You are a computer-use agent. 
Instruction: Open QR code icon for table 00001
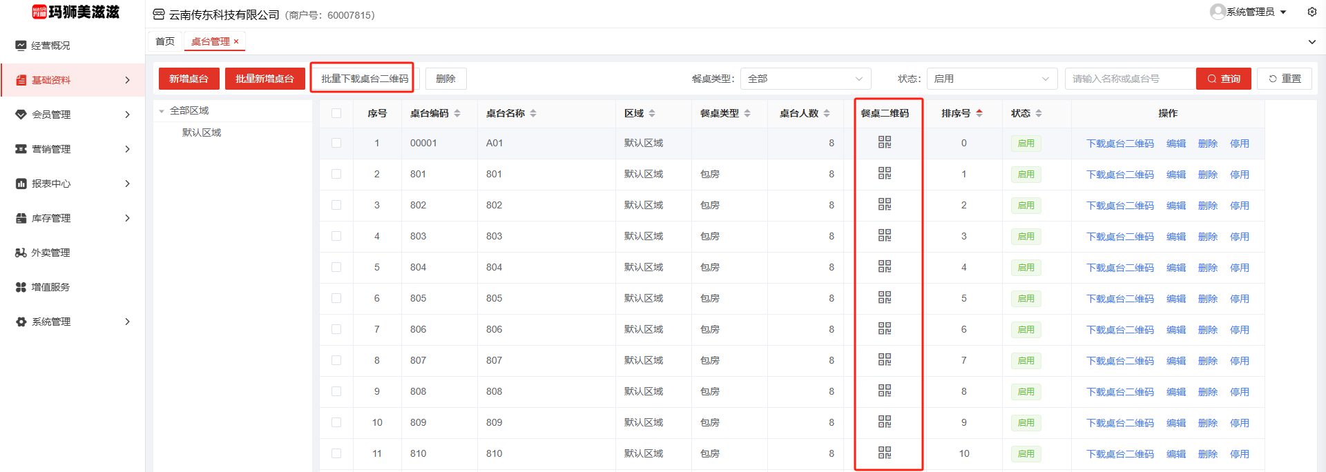[885, 142]
